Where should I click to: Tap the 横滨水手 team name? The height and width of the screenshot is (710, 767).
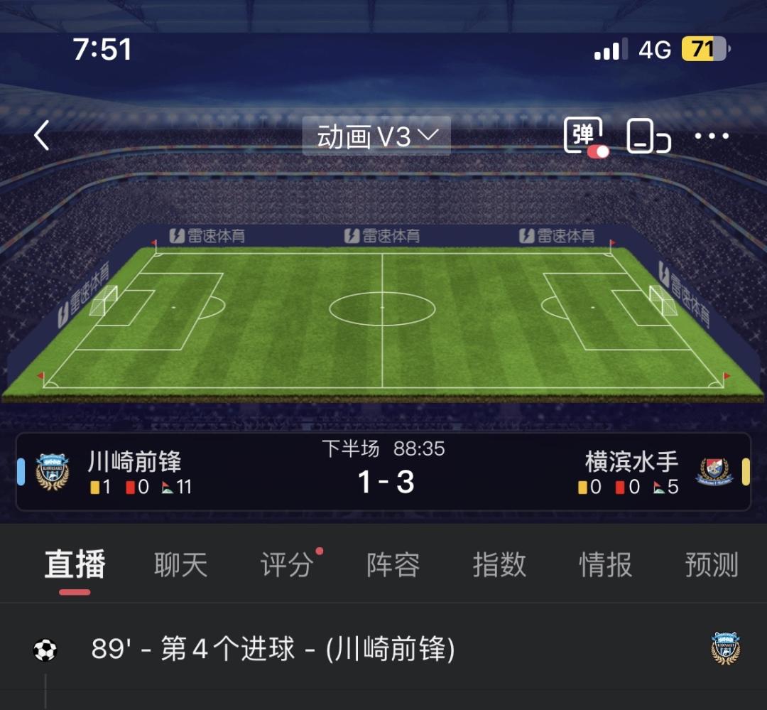tap(631, 461)
